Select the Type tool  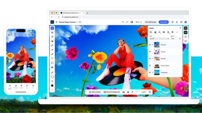(x=52, y=58)
